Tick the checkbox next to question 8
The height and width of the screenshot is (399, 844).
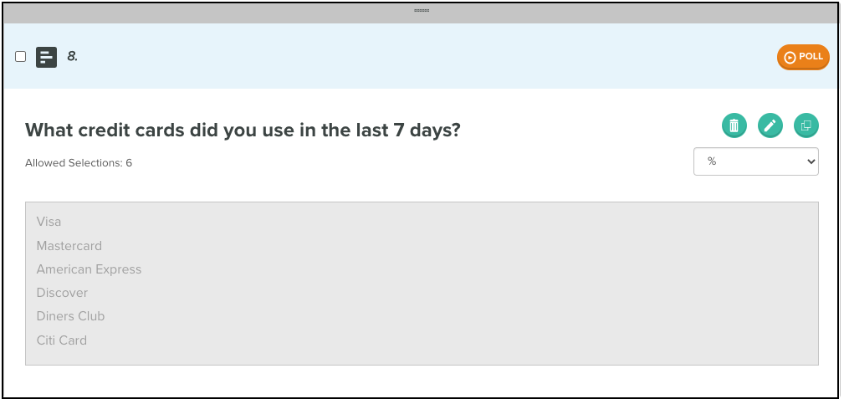tap(20, 57)
